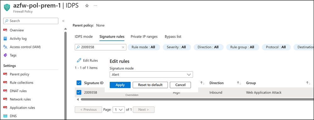
Task: Click the Tags icon in sidebar
Action: (x=5, y=55)
